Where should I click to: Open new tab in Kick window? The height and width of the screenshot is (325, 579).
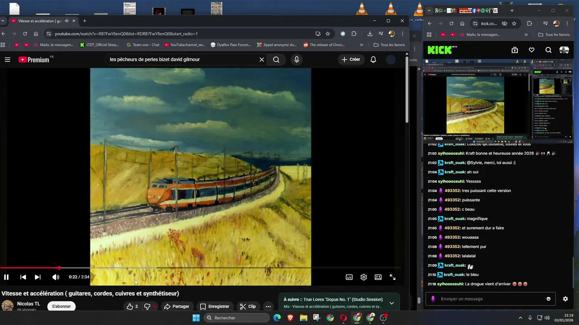pyautogui.click(x=512, y=10)
